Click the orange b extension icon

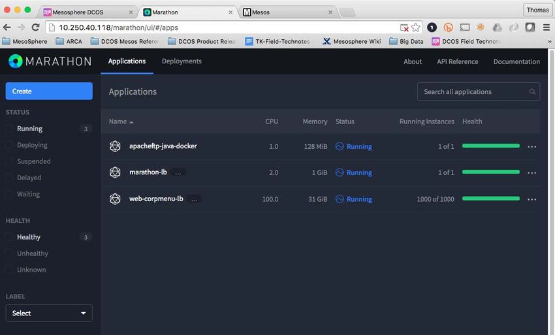(448, 27)
